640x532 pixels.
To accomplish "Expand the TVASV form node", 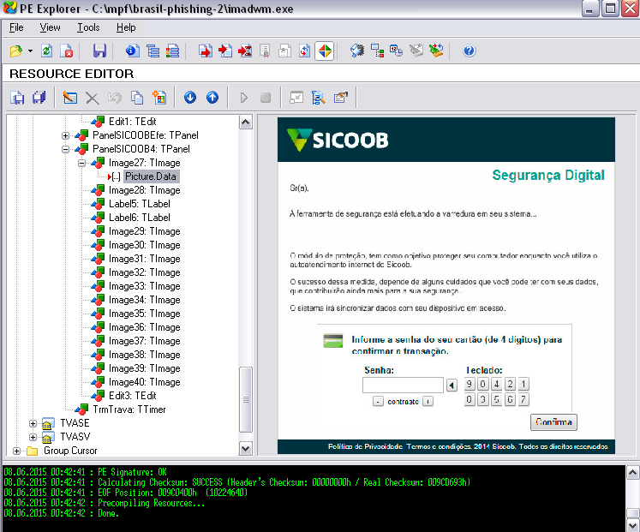I will [x=33, y=437].
